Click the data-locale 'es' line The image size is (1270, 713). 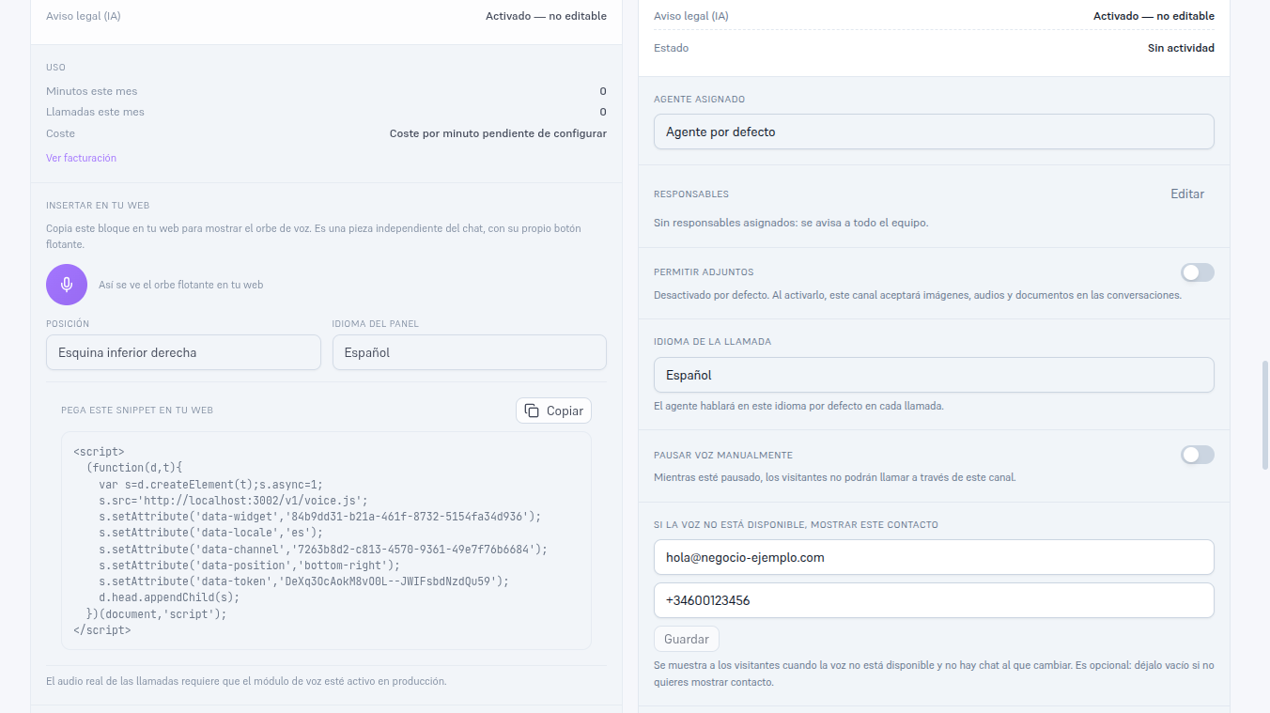pyautogui.click(x=210, y=533)
